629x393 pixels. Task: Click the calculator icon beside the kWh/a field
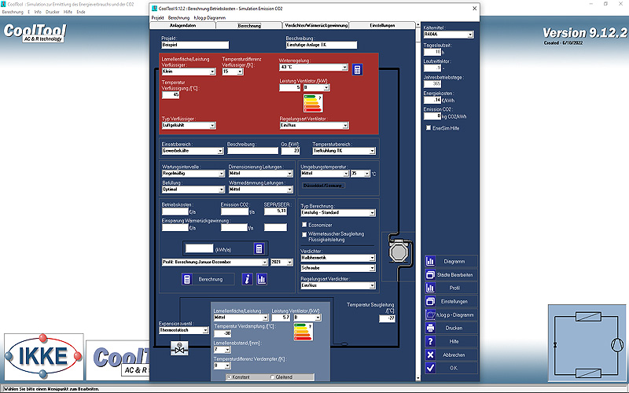tap(259, 249)
